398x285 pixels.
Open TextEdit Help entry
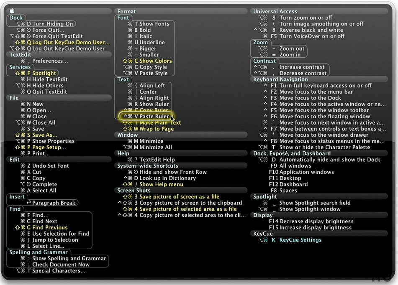(x=151, y=160)
